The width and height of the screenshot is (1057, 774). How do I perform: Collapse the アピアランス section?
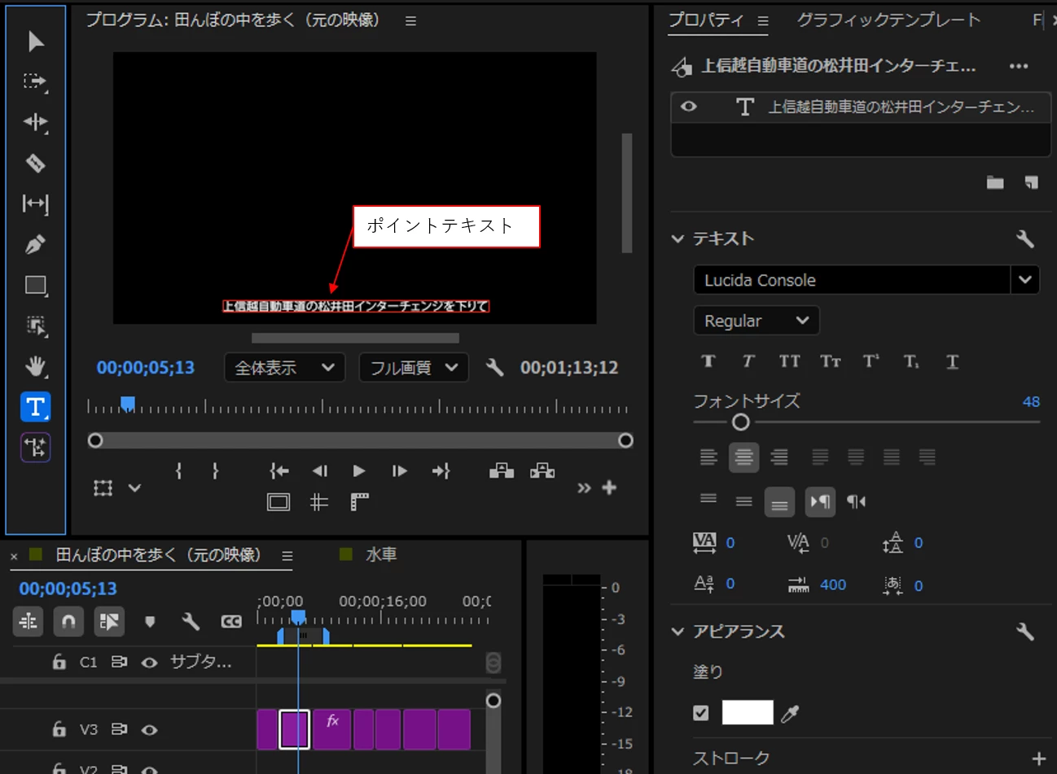click(678, 632)
